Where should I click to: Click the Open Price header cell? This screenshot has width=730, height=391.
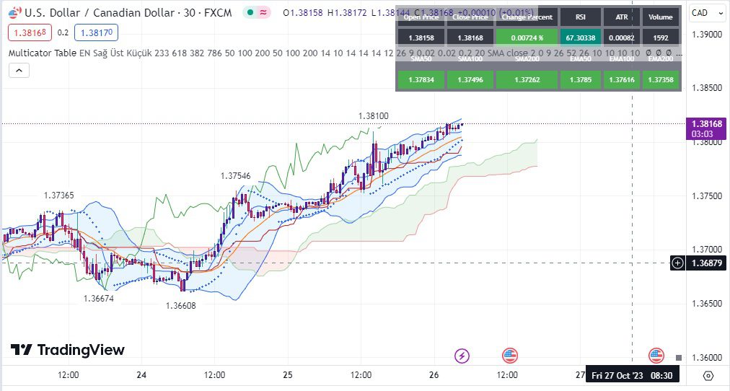[421, 17]
